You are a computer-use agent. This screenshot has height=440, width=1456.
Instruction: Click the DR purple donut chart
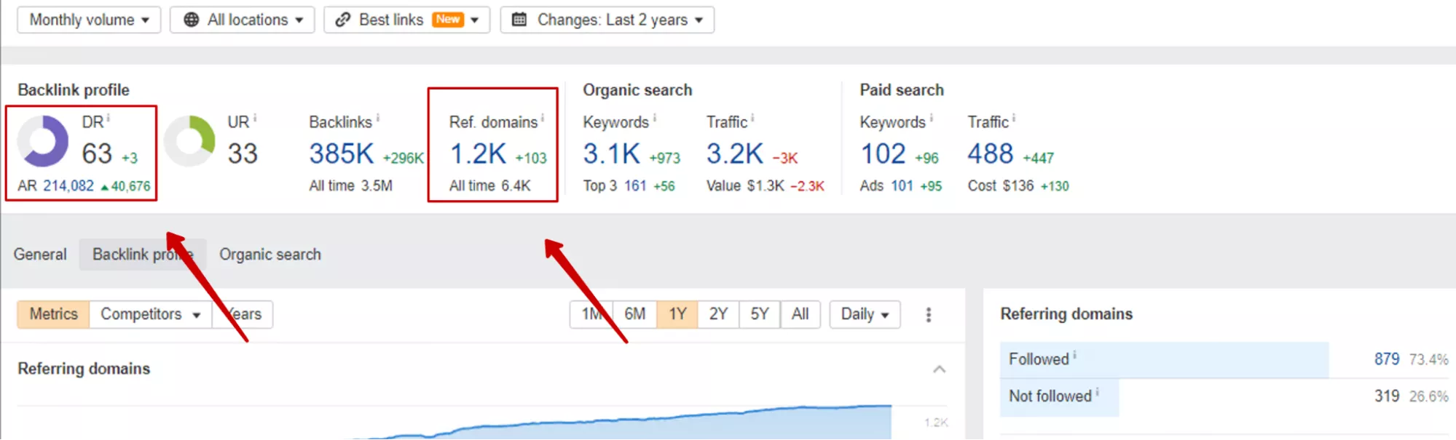coord(43,141)
